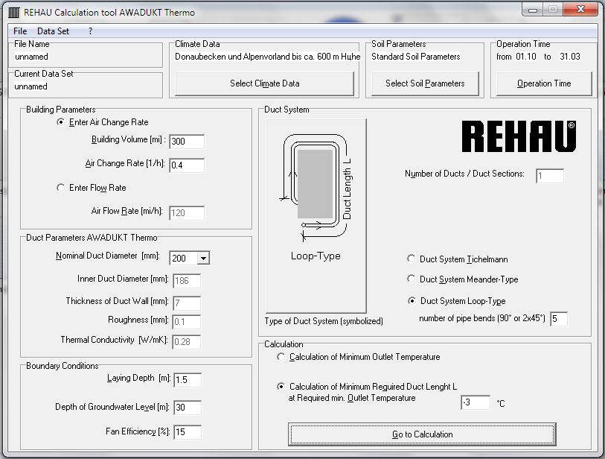
Task: Focus the Required min. Outlet Temperature field
Action: pyautogui.click(x=476, y=402)
